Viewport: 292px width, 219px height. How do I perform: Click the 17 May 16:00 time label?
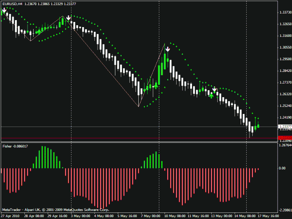tap(268, 216)
